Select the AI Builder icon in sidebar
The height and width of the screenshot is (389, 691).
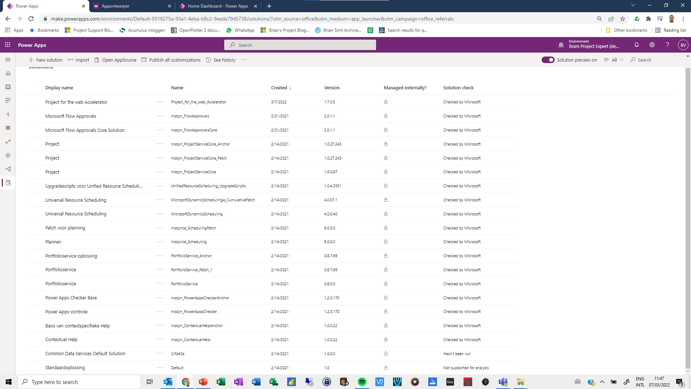click(8, 169)
